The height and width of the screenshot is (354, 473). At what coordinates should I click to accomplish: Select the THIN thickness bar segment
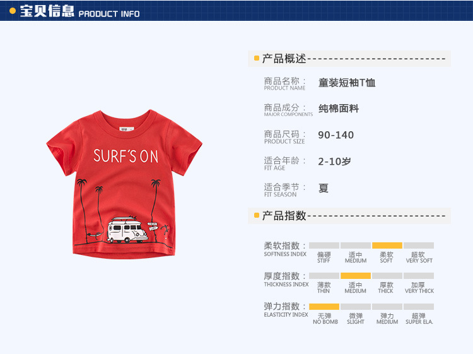pyautogui.click(x=324, y=276)
